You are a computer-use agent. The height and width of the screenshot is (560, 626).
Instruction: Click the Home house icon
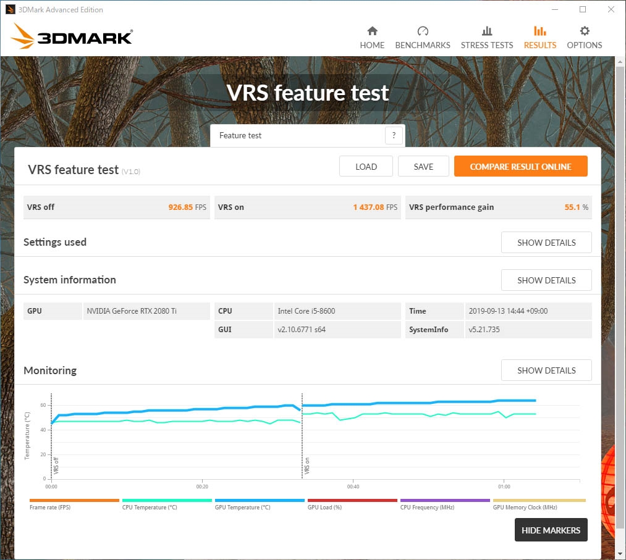pyautogui.click(x=372, y=31)
